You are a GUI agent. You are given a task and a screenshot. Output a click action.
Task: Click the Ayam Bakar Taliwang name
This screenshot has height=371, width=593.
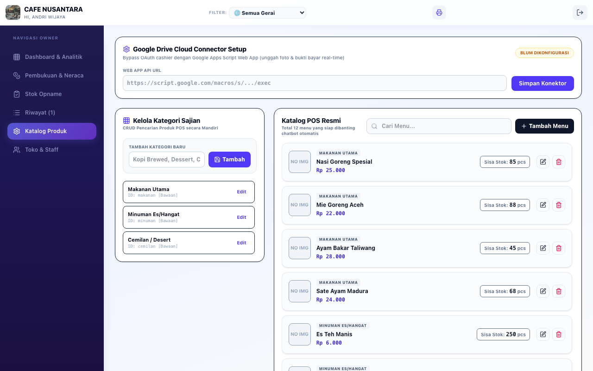[x=346, y=248]
